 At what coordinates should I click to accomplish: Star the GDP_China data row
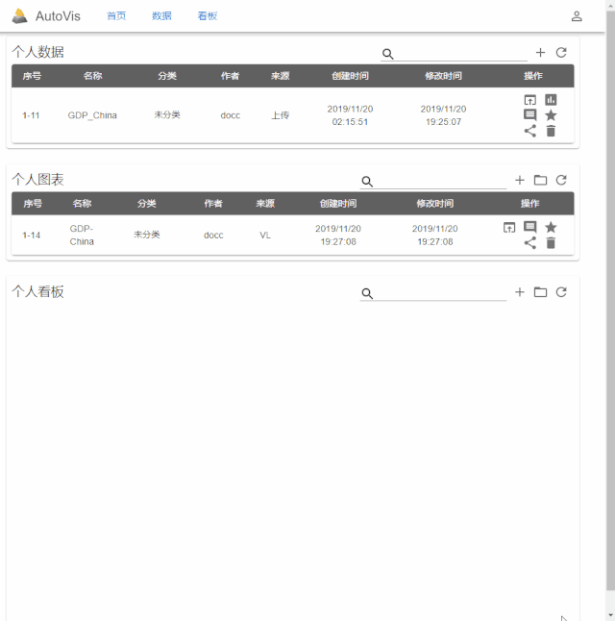tap(551, 115)
